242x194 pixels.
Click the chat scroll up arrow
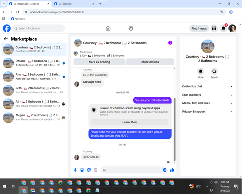pos(174,69)
